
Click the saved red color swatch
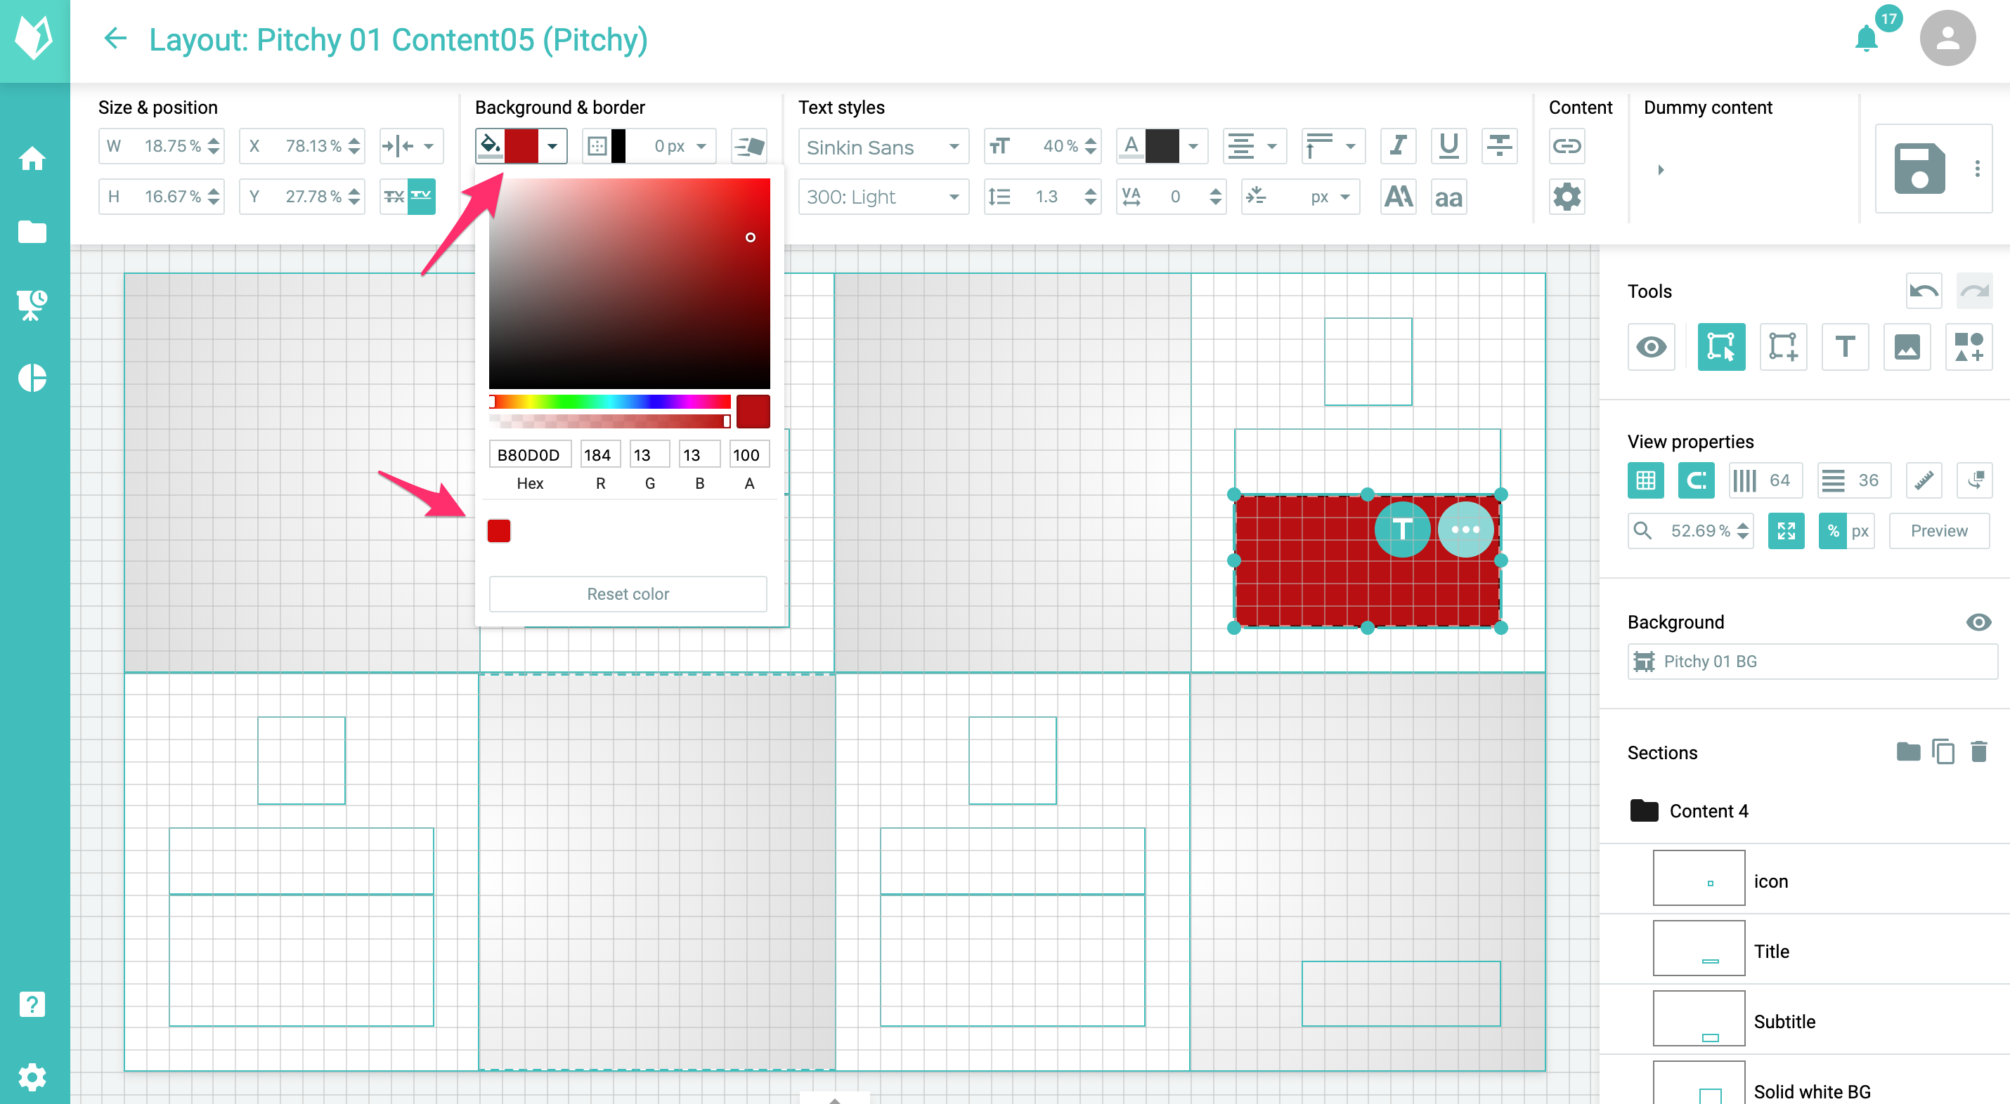pyautogui.click(x=498, y=531)
